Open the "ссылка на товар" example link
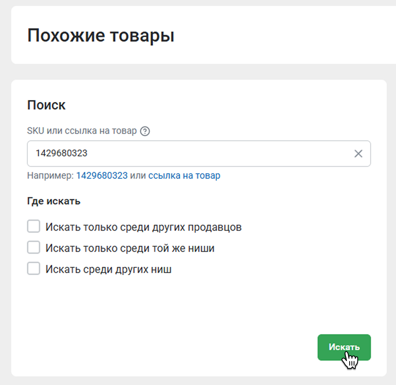The image size is (396, 385). tap(184, 175)
